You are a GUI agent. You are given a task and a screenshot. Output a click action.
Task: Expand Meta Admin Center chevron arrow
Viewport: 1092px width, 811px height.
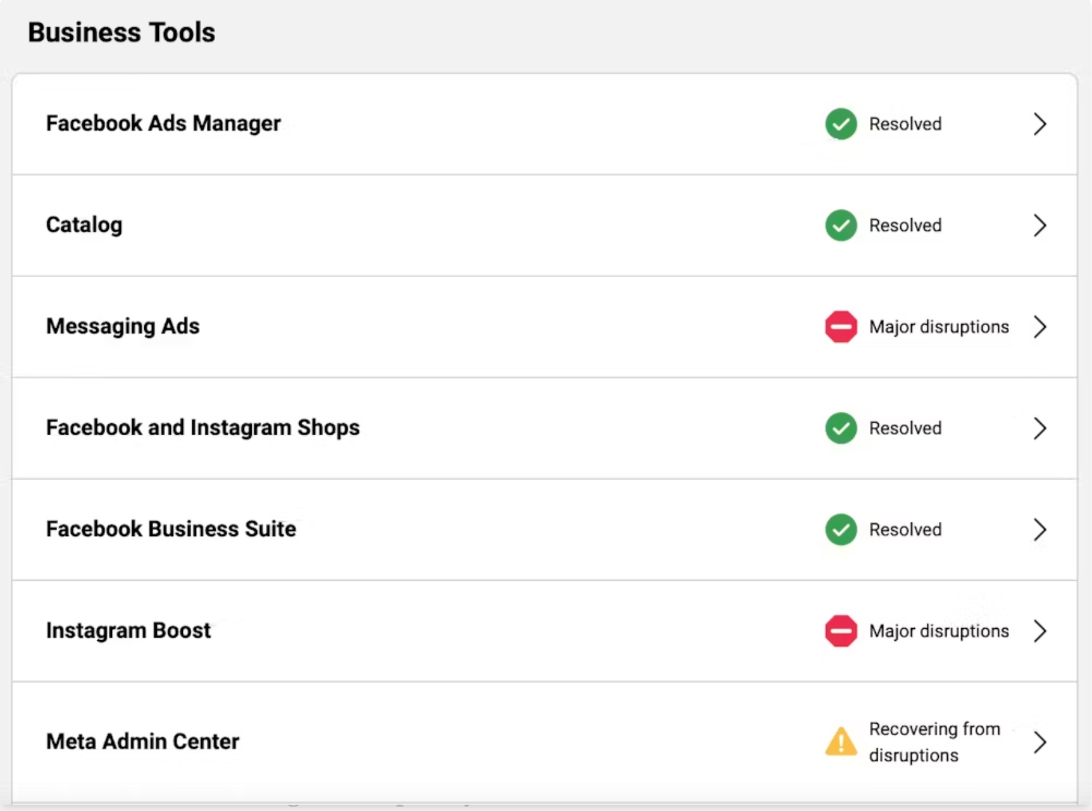coord(1039,742)
